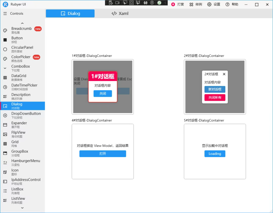The width and height of the screenshot is (273, 213).
Task: Click the 2#对话框-DialogContainer label
Action: pos(204,56)
